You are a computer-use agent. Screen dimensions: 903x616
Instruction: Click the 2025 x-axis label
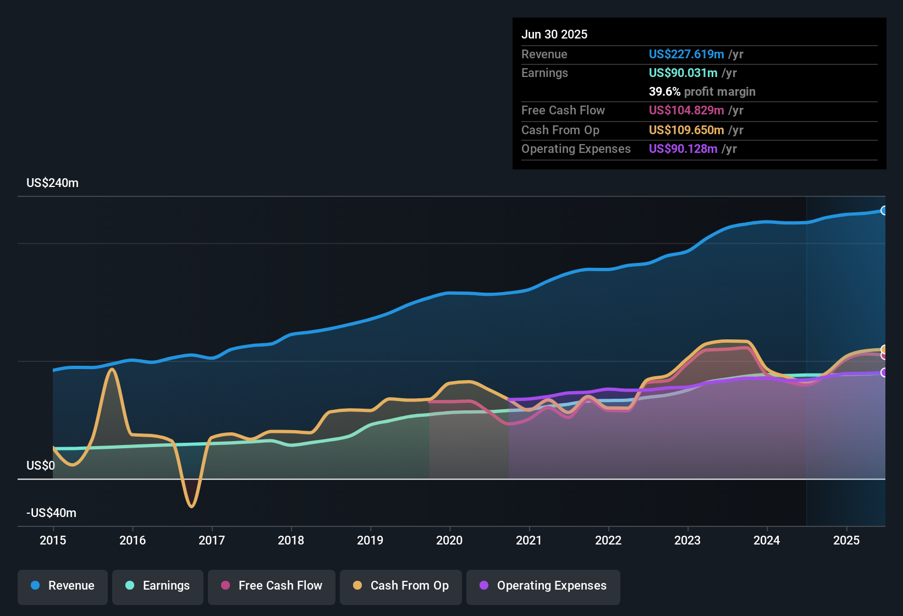pos(846,540)
